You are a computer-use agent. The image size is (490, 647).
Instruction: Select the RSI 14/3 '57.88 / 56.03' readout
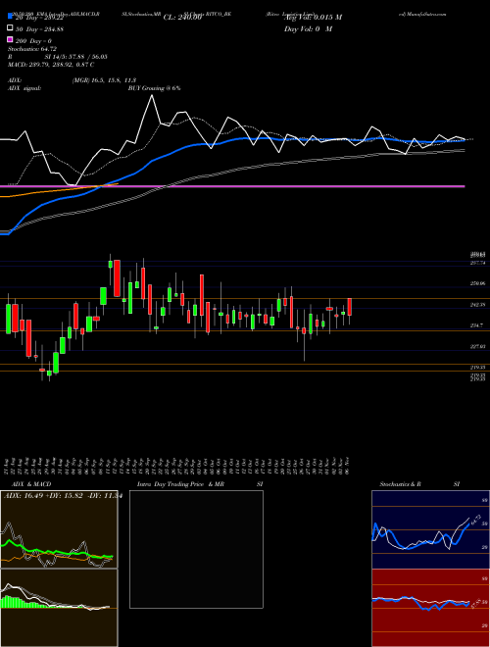78,57
